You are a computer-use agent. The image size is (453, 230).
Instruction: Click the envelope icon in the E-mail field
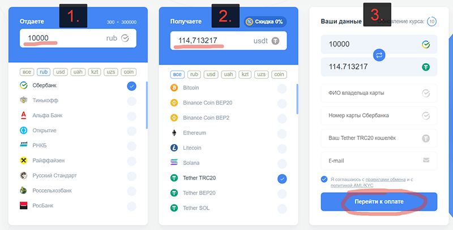(x=426, y=160)
